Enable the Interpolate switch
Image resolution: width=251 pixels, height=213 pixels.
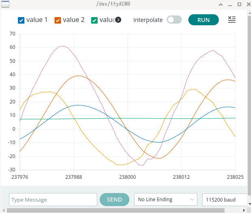(x=174, y=20)
